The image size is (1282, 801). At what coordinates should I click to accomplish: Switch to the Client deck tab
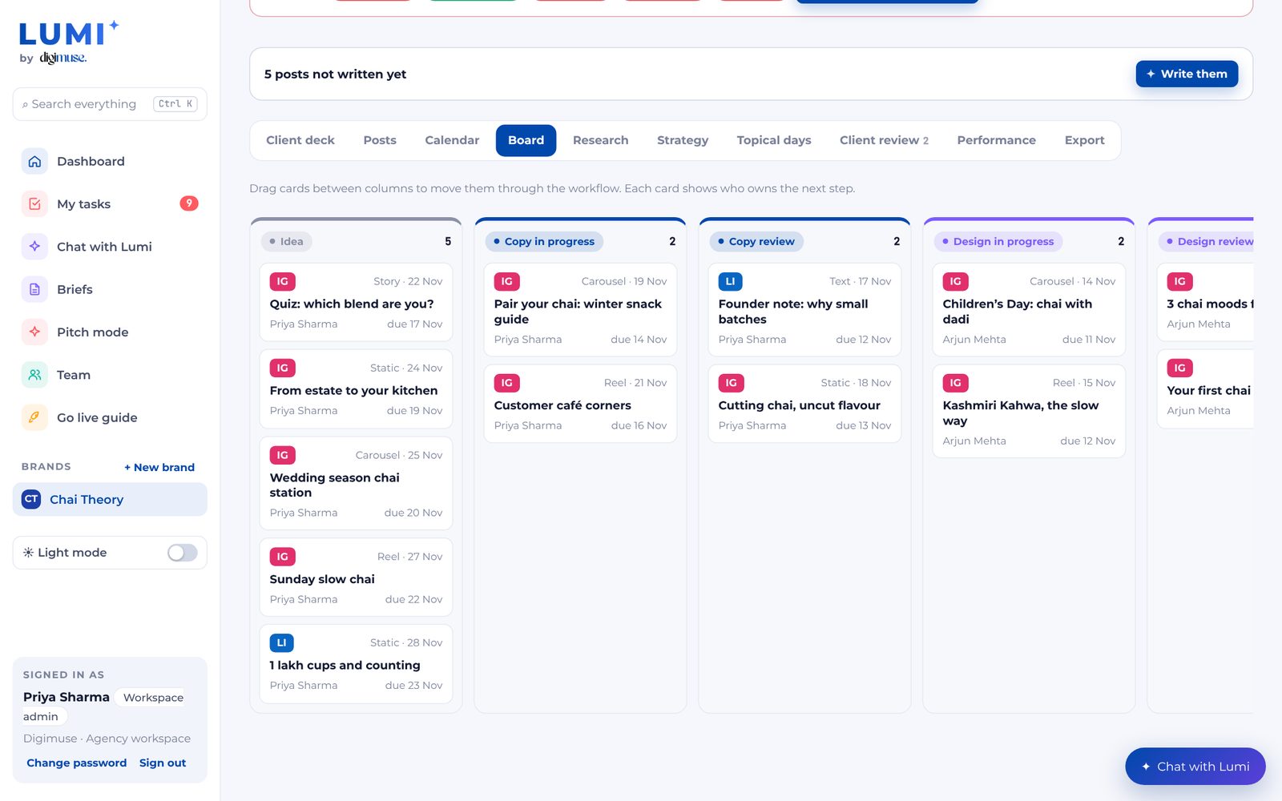tap(300, 140)
